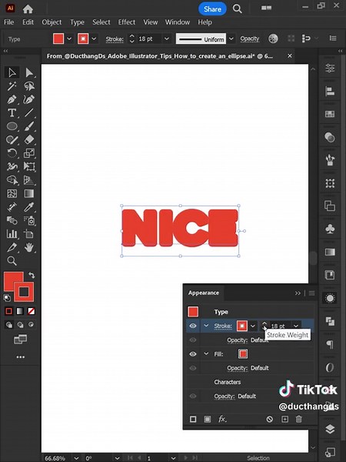346x462 pixels.
Task: Select the Scale tool
Action: pos(29,153)
